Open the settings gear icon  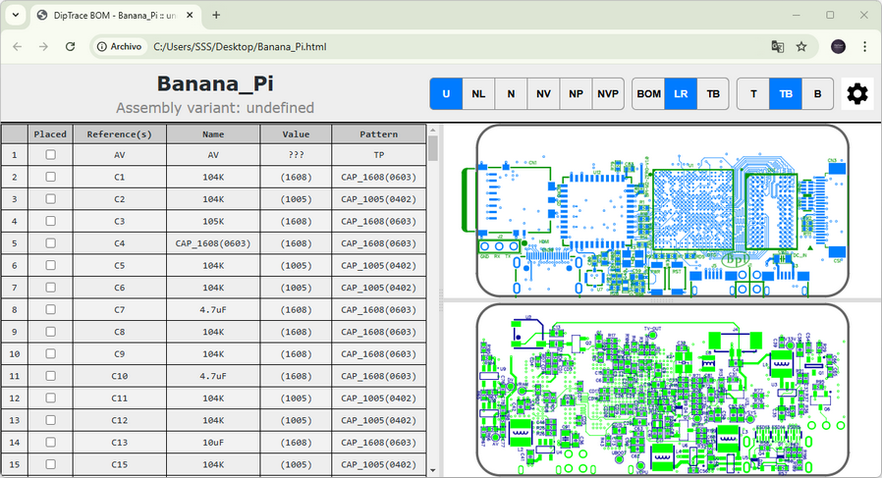click(x=856, y=94)
